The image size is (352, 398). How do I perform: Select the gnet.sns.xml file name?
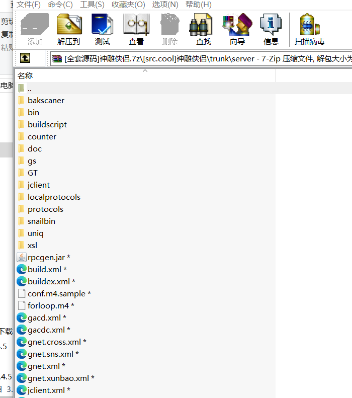pos(50,354)
